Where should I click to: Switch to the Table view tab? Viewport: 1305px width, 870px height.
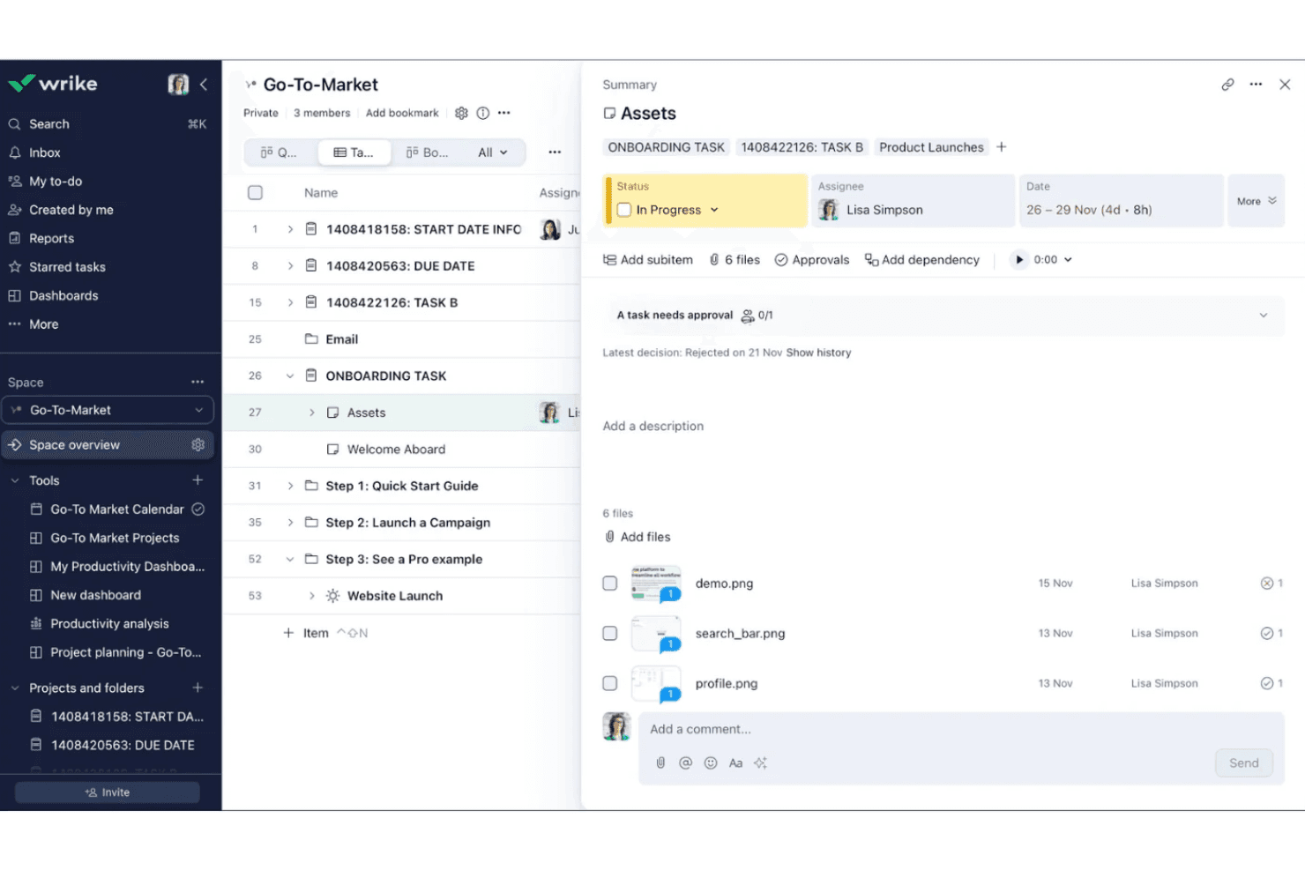point(354,152)
